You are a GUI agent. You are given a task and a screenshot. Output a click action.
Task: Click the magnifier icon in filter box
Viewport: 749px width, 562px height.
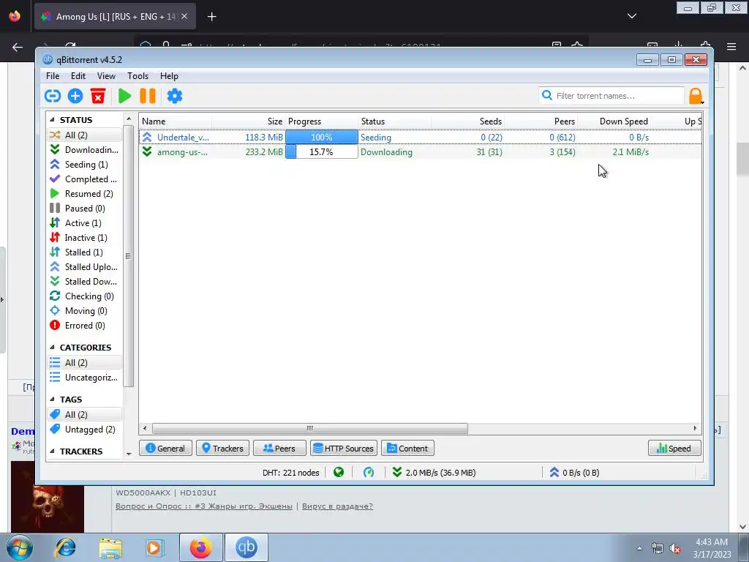point(547,96)
